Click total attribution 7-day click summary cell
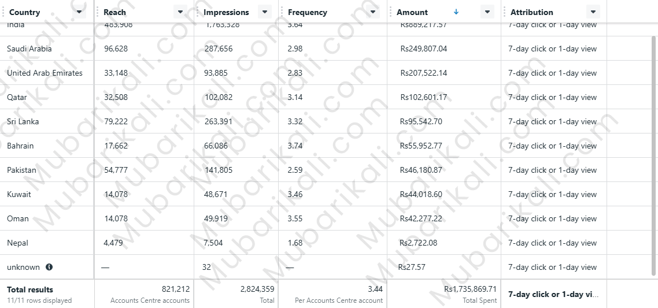The height and width of the screenshot is (308, 658). pos(553,294)
